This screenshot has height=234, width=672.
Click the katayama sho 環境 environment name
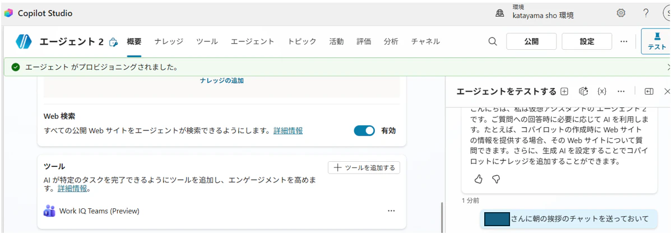coord(543,16)
